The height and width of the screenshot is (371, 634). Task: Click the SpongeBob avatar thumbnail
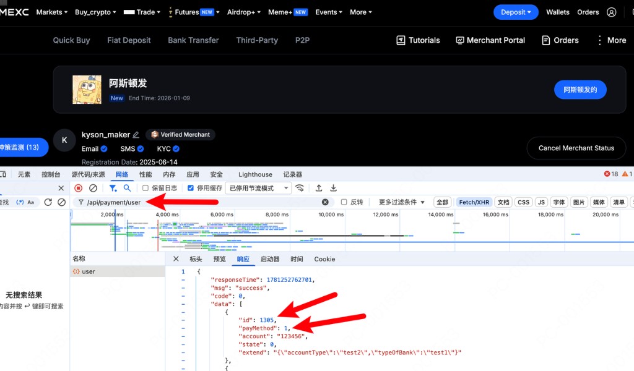[x=87, y=90]
